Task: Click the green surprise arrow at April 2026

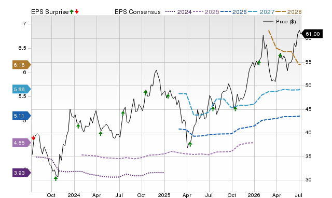Action: 280,55
